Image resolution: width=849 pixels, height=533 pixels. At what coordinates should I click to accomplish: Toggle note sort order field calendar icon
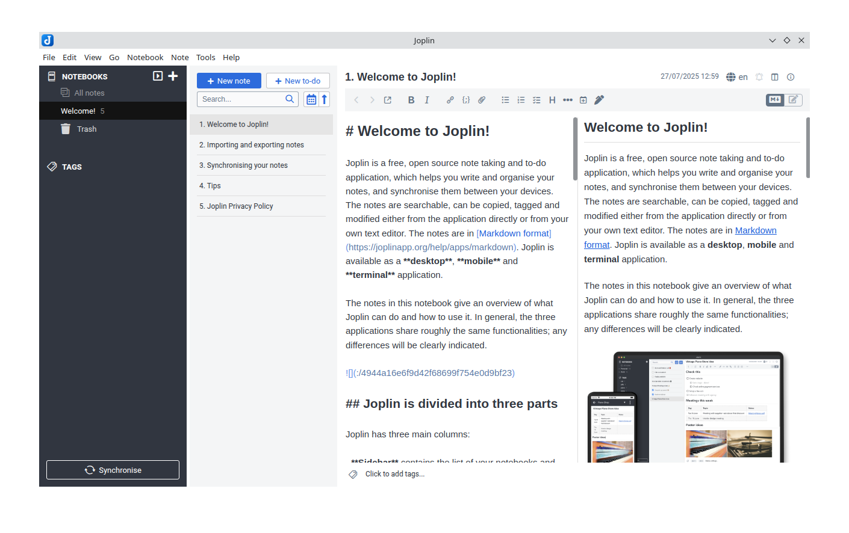pyautogui.click(x=311, y=99)
